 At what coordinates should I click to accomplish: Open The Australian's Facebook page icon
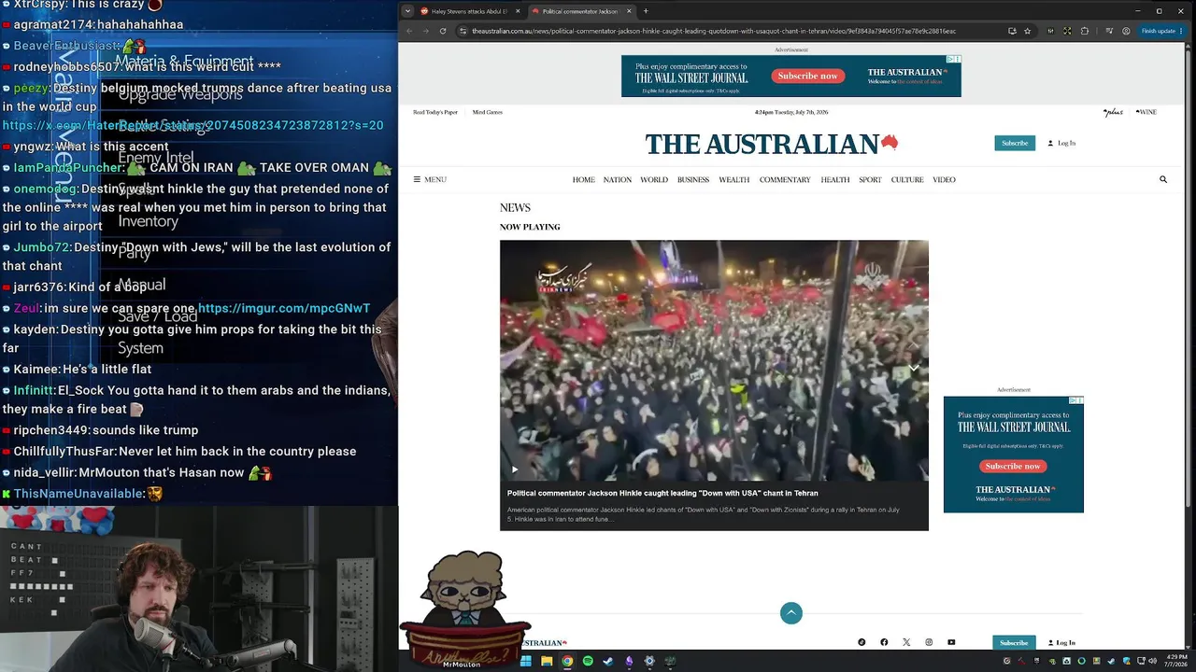[884, 642]
